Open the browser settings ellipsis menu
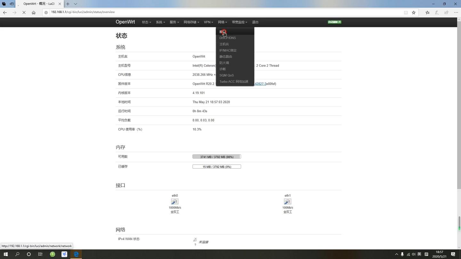Image resolution: width=461 pixels, height=259 pixels. [456, 12]
